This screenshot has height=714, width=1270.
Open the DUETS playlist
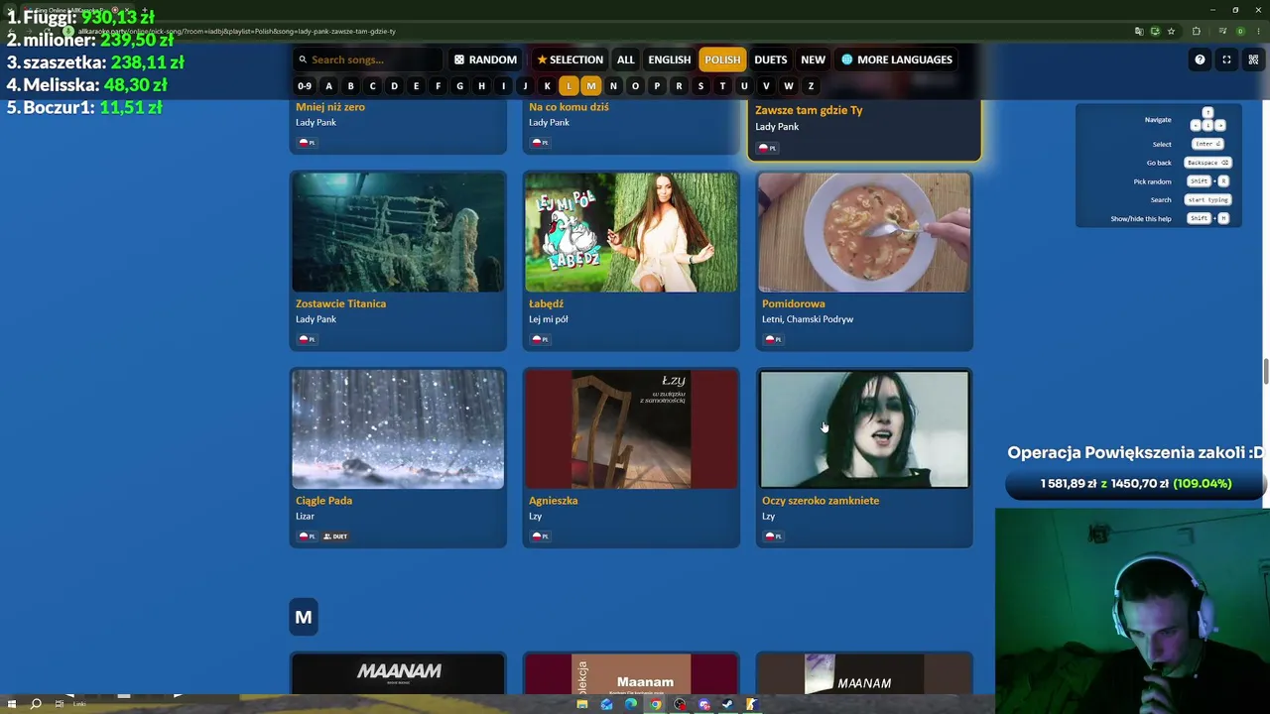(770, 59)
